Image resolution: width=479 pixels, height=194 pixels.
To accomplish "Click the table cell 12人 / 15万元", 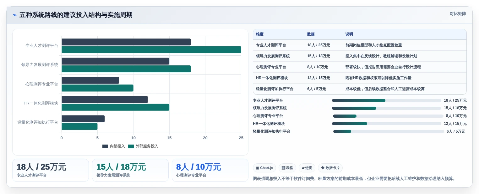I will 318,78.
